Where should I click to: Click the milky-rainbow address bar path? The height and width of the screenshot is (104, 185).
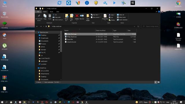tap(57, 26)
